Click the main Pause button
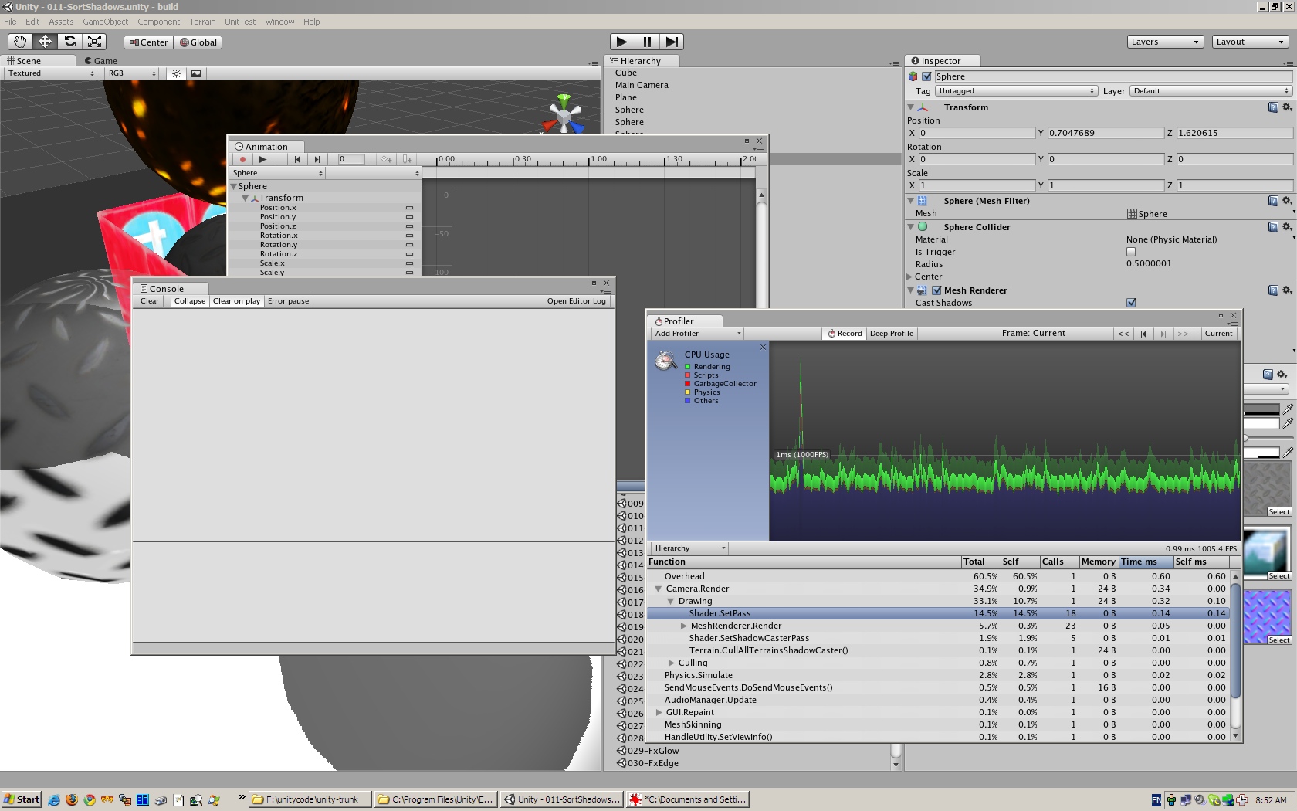This screenshot has height=811, width=1297. (x=647, y=42)
